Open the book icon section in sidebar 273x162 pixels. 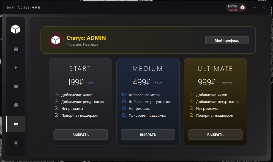coord(16,105)
